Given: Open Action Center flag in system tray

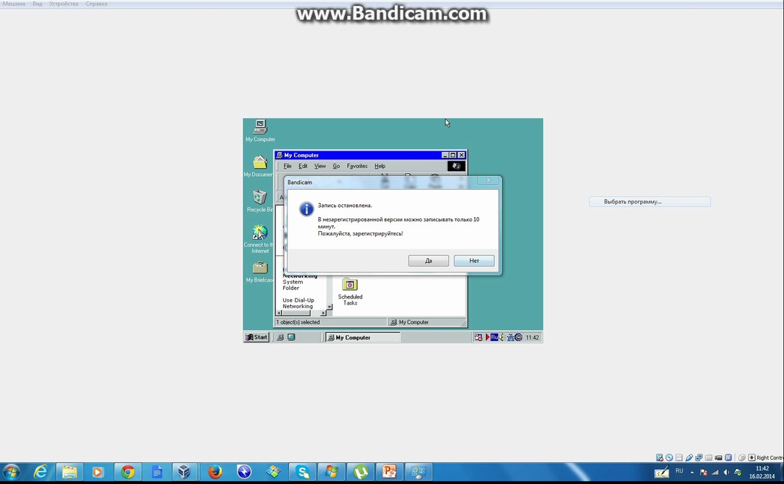Looking at the screenshot, I should click(703, 472).
